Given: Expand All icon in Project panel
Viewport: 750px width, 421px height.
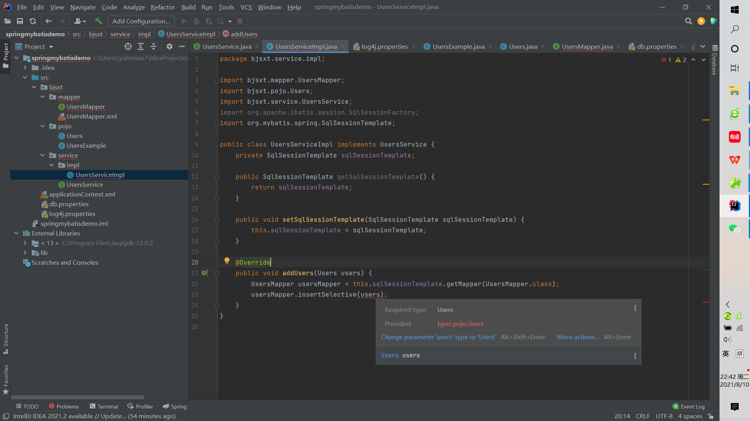Looking at the screenshot, I should (141, 46).
